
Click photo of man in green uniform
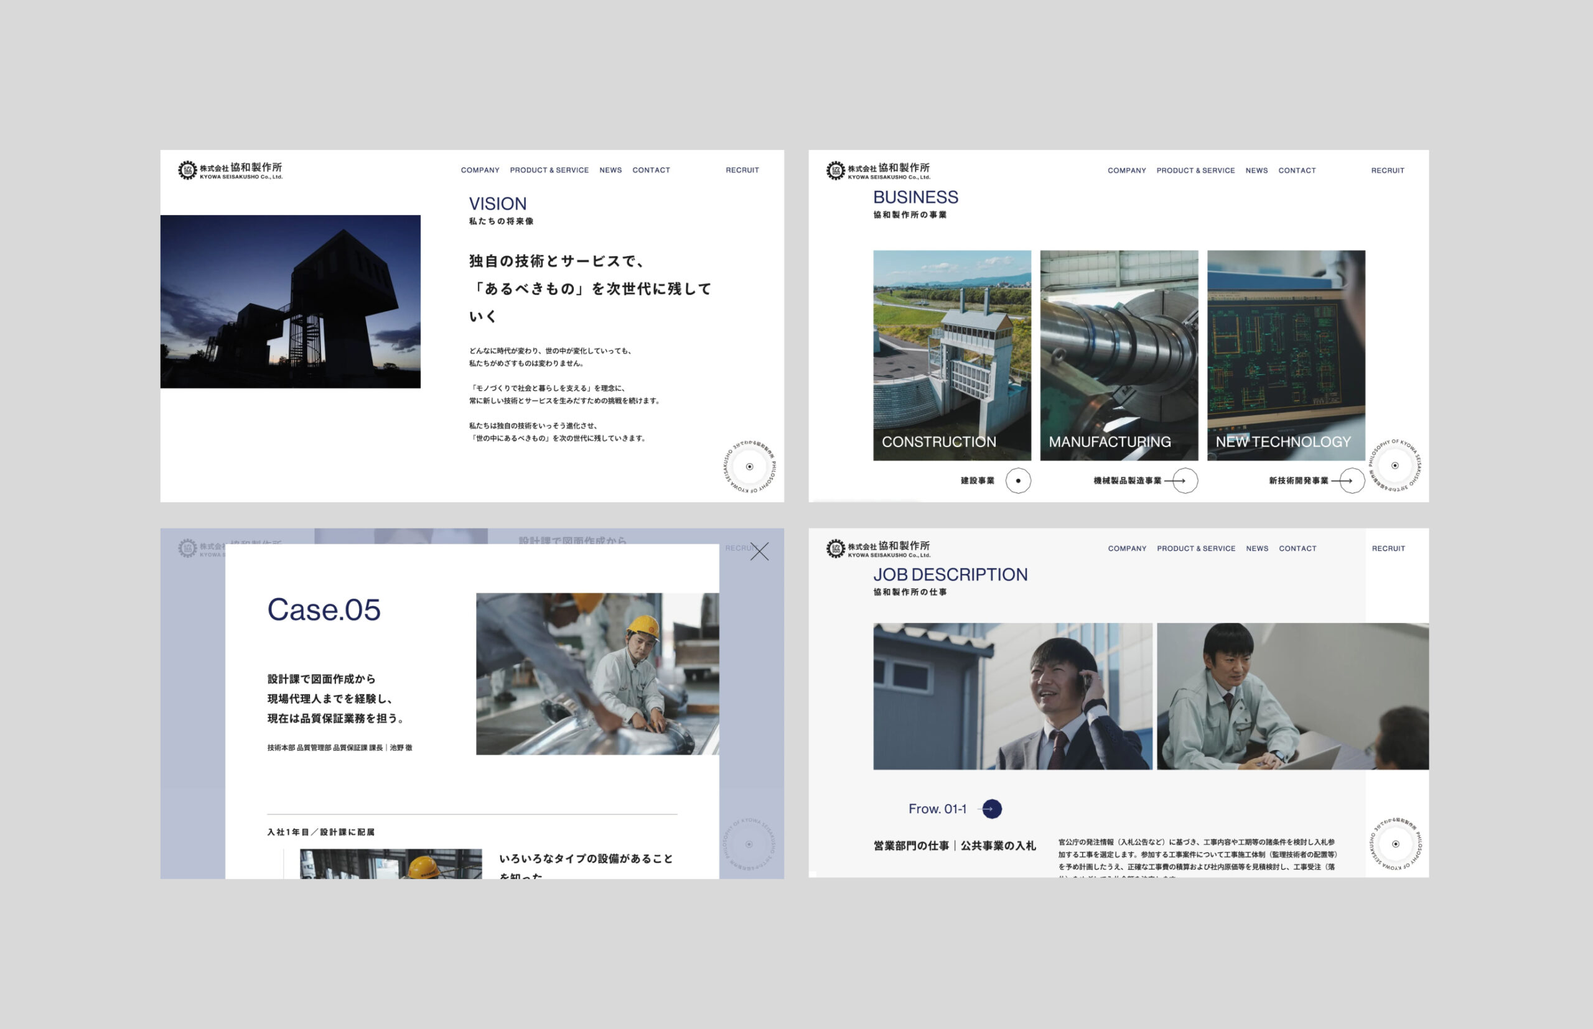1292,696
